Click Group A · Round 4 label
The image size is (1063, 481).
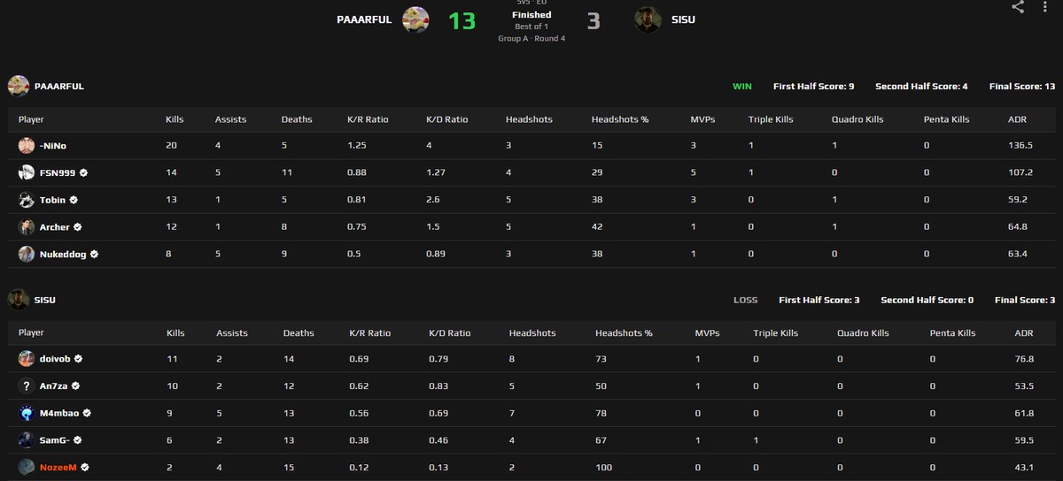pos(531,39)
